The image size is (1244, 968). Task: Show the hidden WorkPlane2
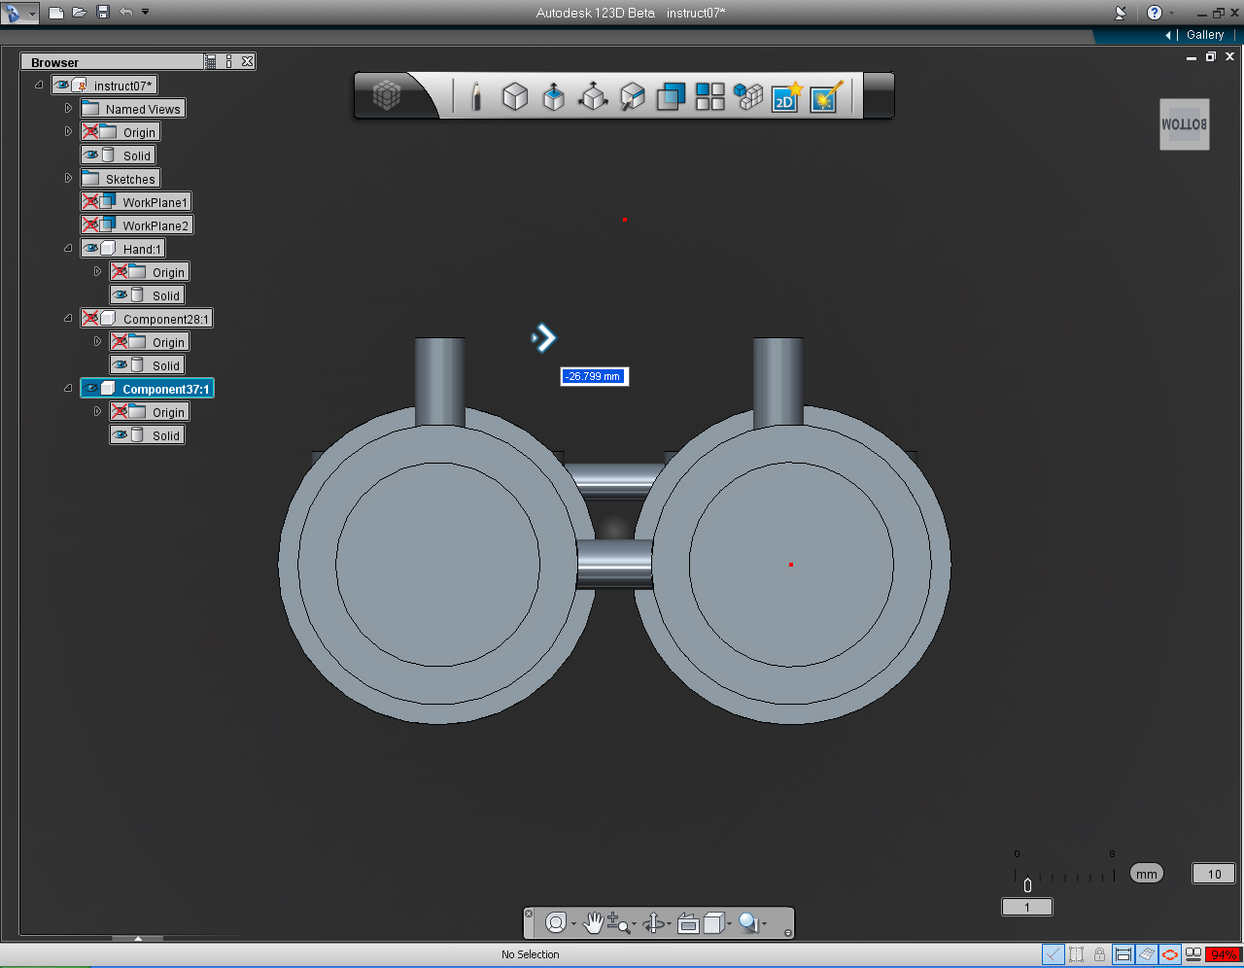[90, 225]
